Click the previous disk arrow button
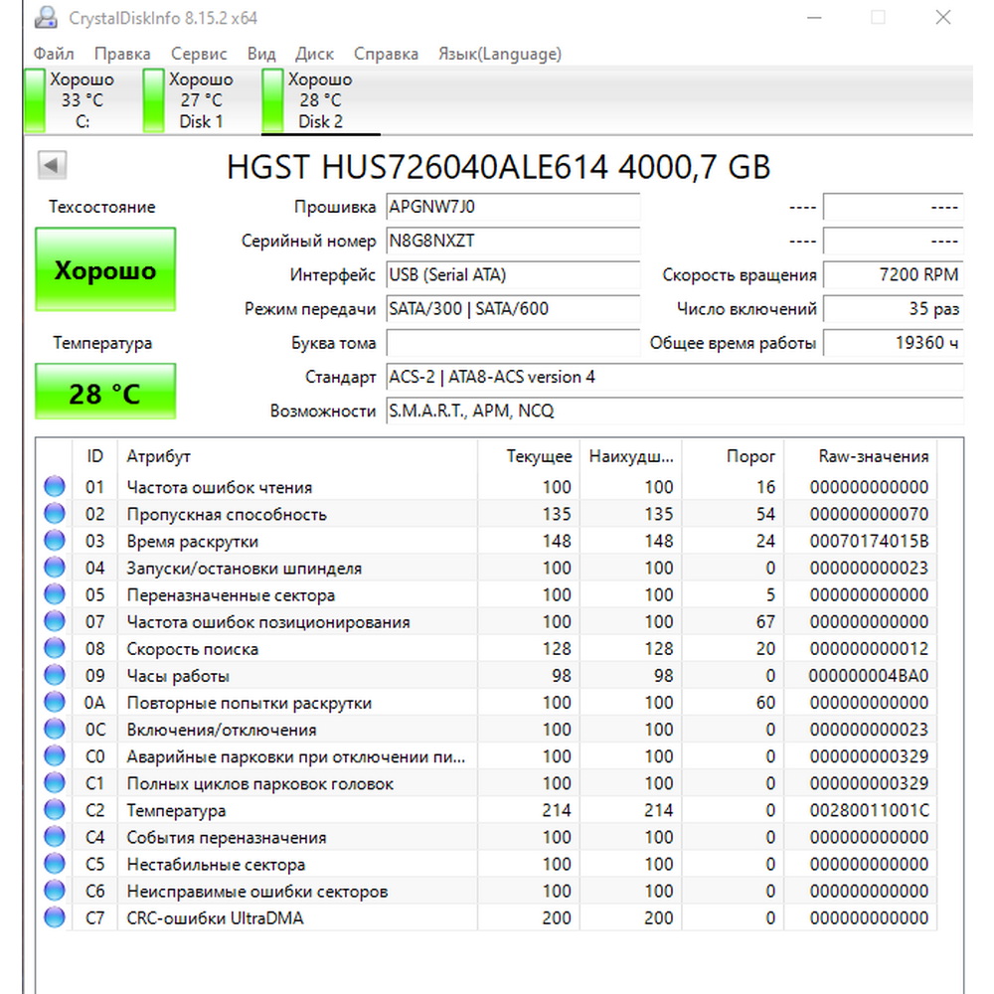The height and width of the screenshot is (994, 994). (x=52, y=165)
